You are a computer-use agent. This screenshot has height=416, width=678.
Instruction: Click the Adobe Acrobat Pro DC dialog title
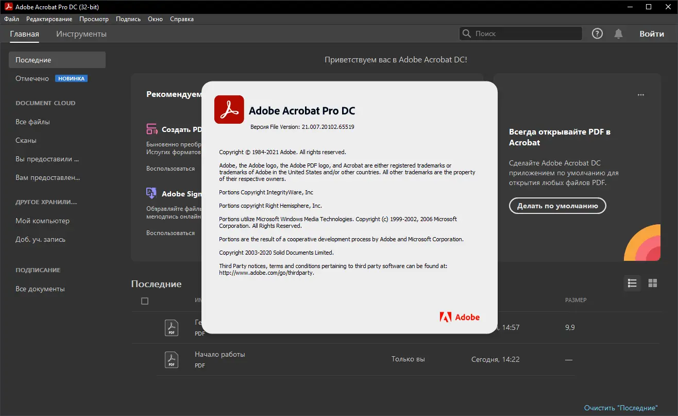coord(302,111)
